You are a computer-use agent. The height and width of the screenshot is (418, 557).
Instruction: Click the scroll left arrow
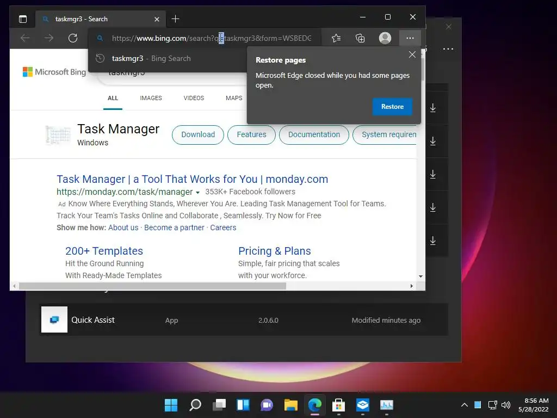(x=14, y=286)
